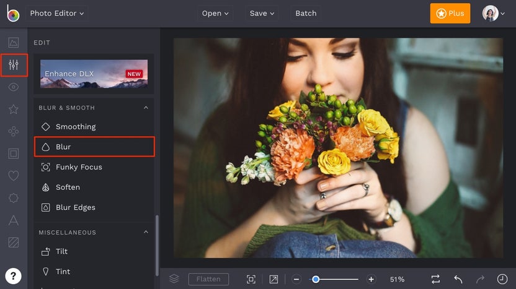Click the BeFunky logo icon
Screen dimensions: 516x289
point(13,14)
